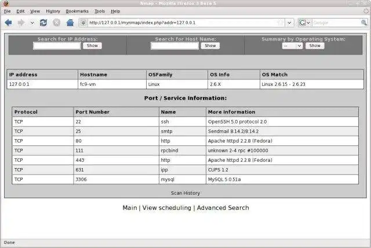
Task: Click the Done status bar text
Action: [9, 243]
